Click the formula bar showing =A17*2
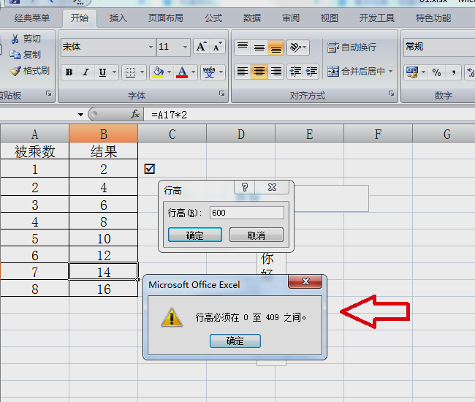This screenshot has height=402, width=475. coord(309,115)
